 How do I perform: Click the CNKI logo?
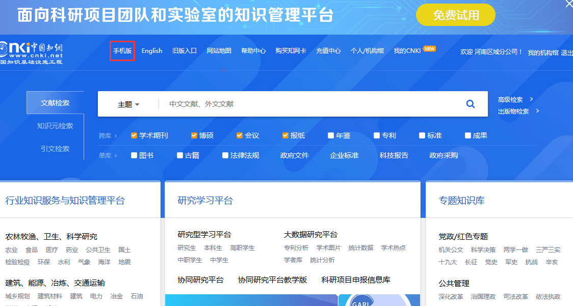pyautogui.click(x=32, y=52)
